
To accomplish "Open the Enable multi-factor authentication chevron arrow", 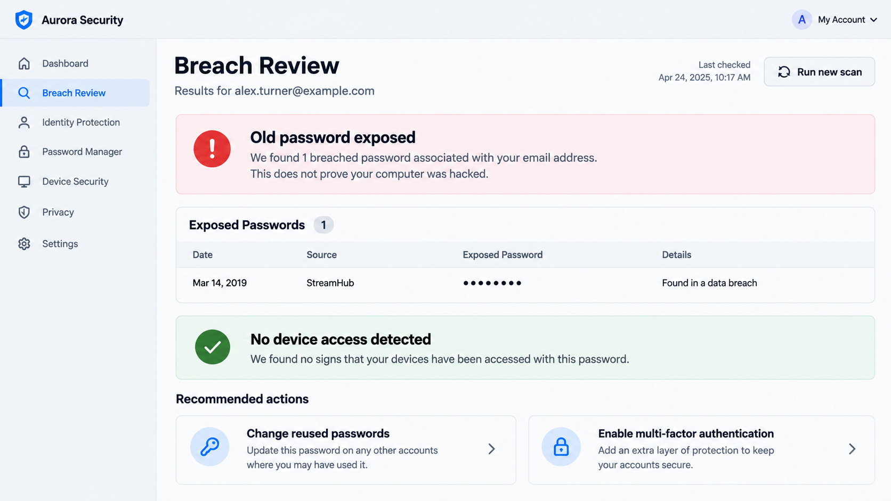I will (852, 449).
